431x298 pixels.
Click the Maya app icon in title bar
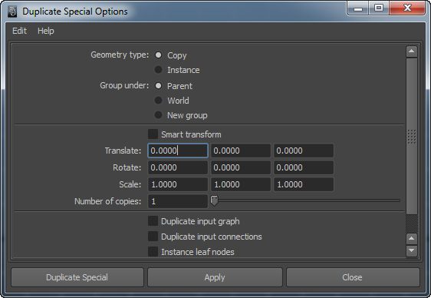[12, 12]
